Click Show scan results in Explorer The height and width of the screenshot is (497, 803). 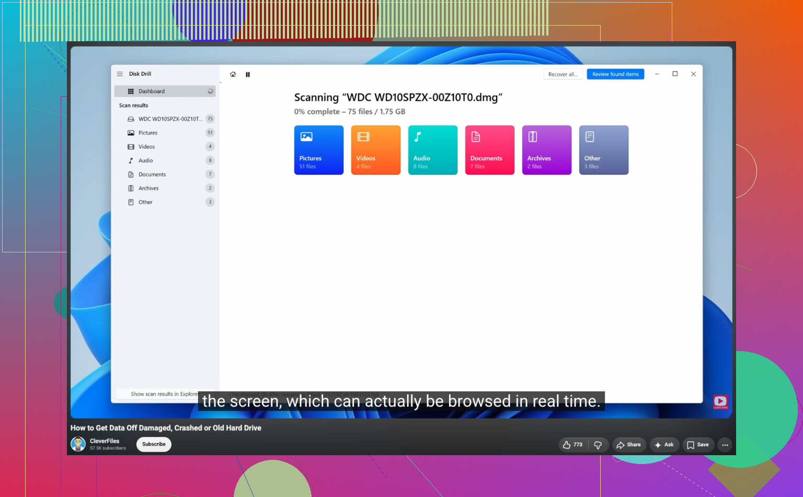tap(164, 394)
